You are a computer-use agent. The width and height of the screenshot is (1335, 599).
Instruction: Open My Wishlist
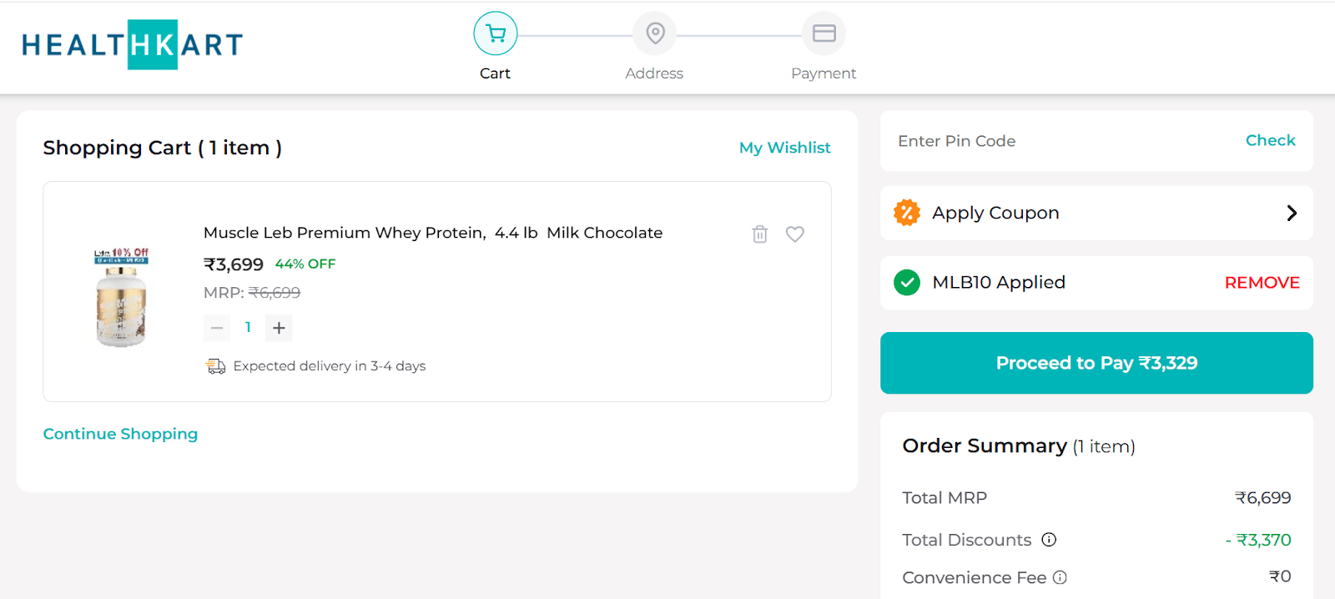pos(783,148)
